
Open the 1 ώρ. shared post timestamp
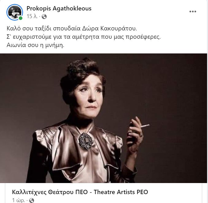click(18, 200)
